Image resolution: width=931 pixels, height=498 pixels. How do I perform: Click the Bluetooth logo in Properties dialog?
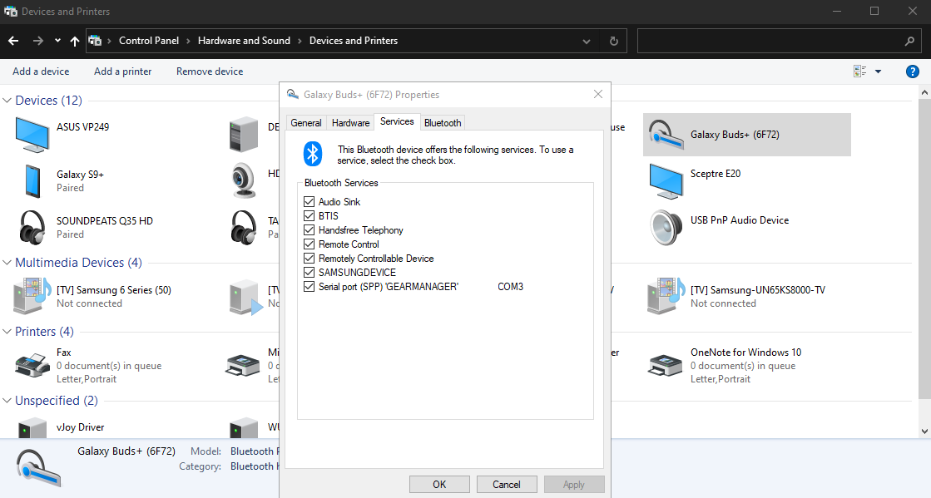[x=312, y=155]
